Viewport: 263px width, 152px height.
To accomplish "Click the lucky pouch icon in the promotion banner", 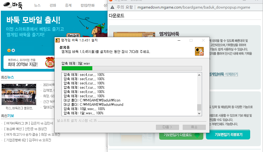I will [50, 62].
